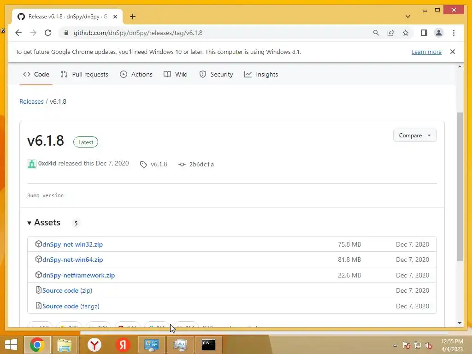Open the Wiki tab
Screen dimensions: 472x354
[x=176, y=74]
